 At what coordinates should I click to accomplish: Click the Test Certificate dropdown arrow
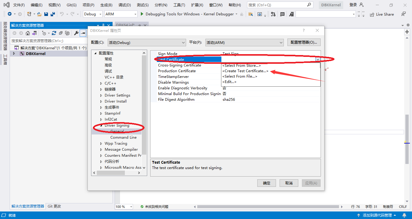click(x=318, y=59)
